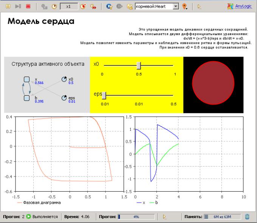Click the b value 0.395

pyautogui.click(x=39, y=102)
